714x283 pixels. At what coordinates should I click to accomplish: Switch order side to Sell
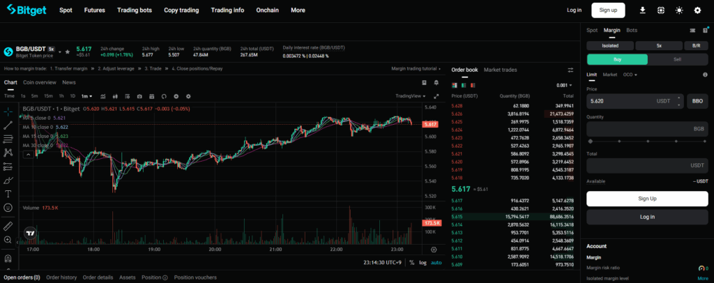[676, 59]
